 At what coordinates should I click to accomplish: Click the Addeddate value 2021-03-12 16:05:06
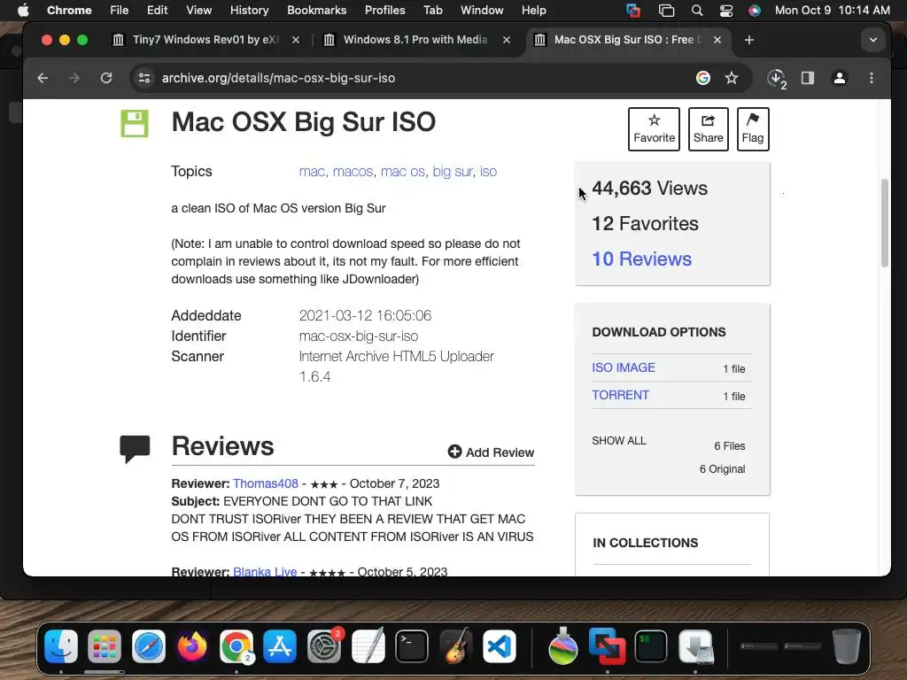(x=365, y=316)
